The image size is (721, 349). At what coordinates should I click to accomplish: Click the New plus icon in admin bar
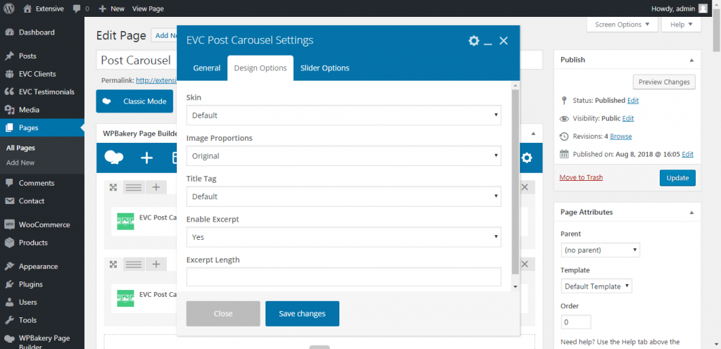(103, 8)
